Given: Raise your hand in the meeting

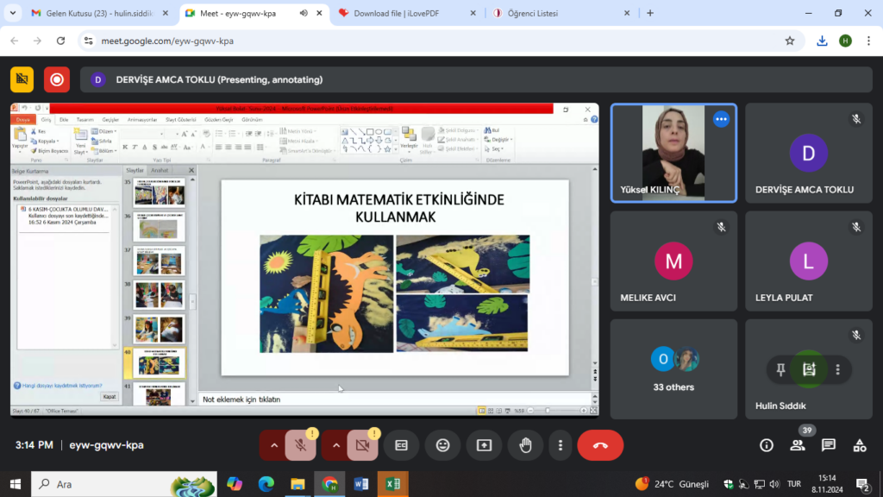Looking at the screenshot, I should [x=525, y=445].
